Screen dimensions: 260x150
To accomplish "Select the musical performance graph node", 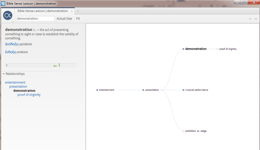I will tap(195, 90).
